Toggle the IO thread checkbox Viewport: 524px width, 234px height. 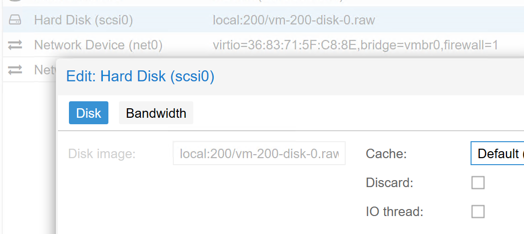tap(478, 212)
